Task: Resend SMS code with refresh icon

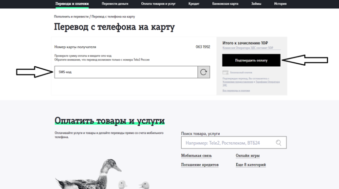Action: pyautogui.click(x=204, y=72)
